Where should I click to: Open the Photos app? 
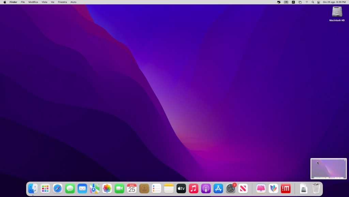[107, 188]
